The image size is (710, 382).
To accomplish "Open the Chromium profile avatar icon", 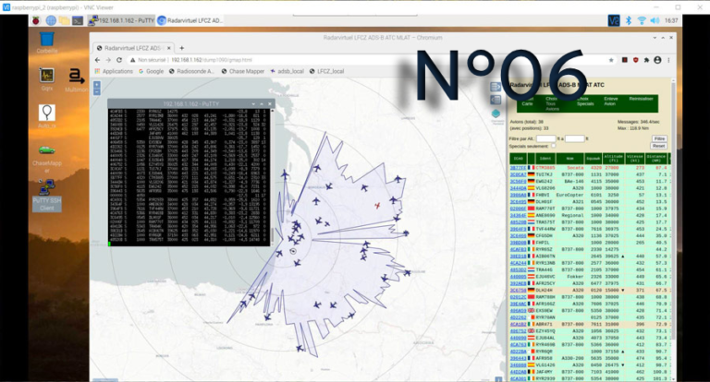I will click(657, 60).
